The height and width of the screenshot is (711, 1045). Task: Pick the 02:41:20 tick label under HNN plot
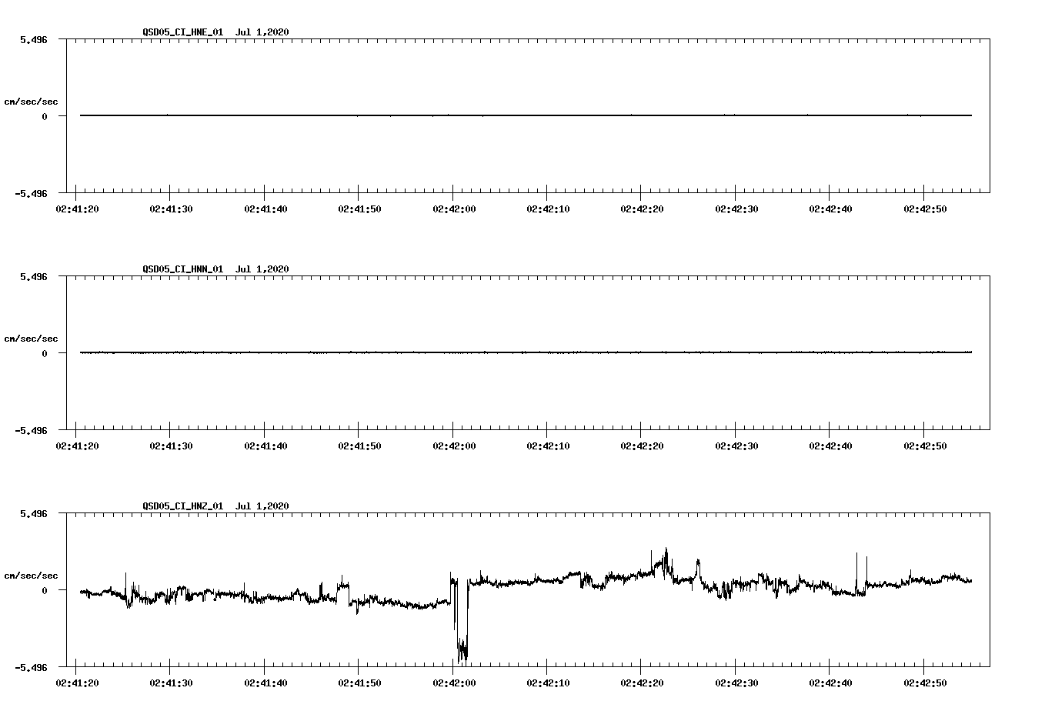[76, 446]
